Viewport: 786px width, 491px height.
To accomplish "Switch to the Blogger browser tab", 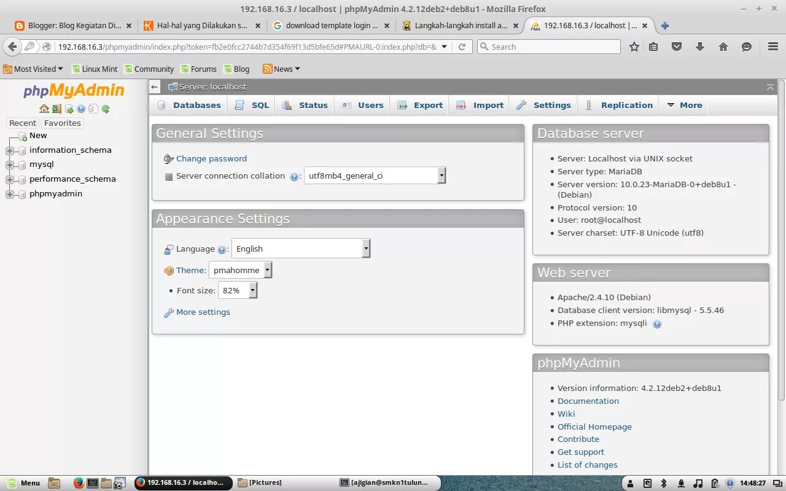I will click(74, 26).
